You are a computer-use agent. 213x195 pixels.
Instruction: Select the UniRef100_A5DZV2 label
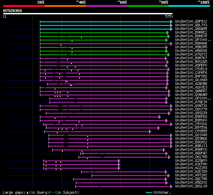pyautogui.click(x=191, y=182)
